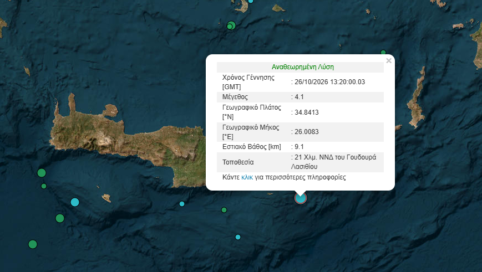Click the longitude value '26.0083'
This screenshot has width=482, height=272.
(307, 132)
